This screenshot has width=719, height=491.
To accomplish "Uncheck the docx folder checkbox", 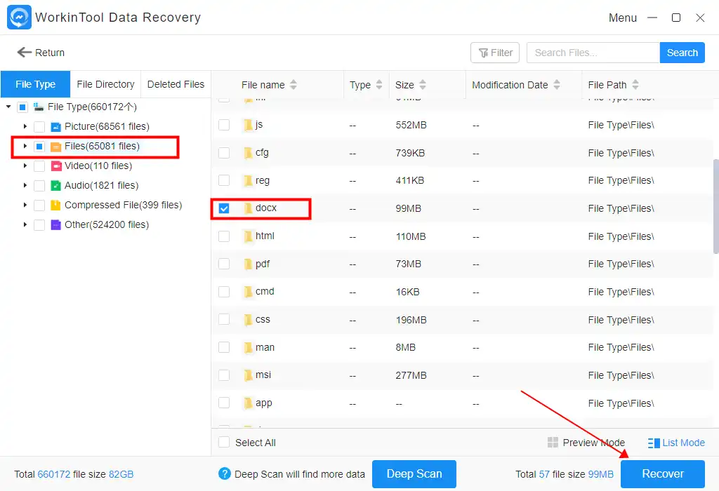I will point(224,208).
